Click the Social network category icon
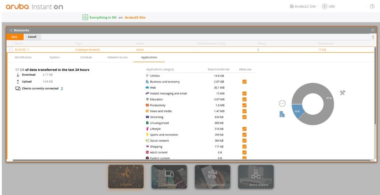 (x=147, y=141)
